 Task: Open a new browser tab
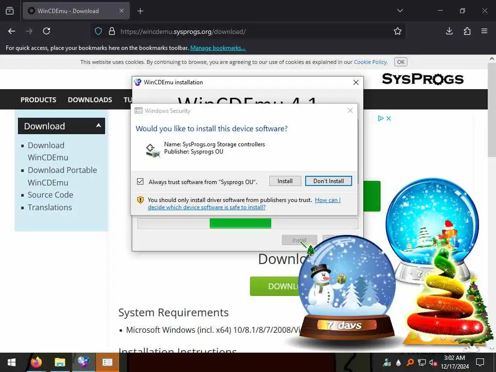click(140, 11)
